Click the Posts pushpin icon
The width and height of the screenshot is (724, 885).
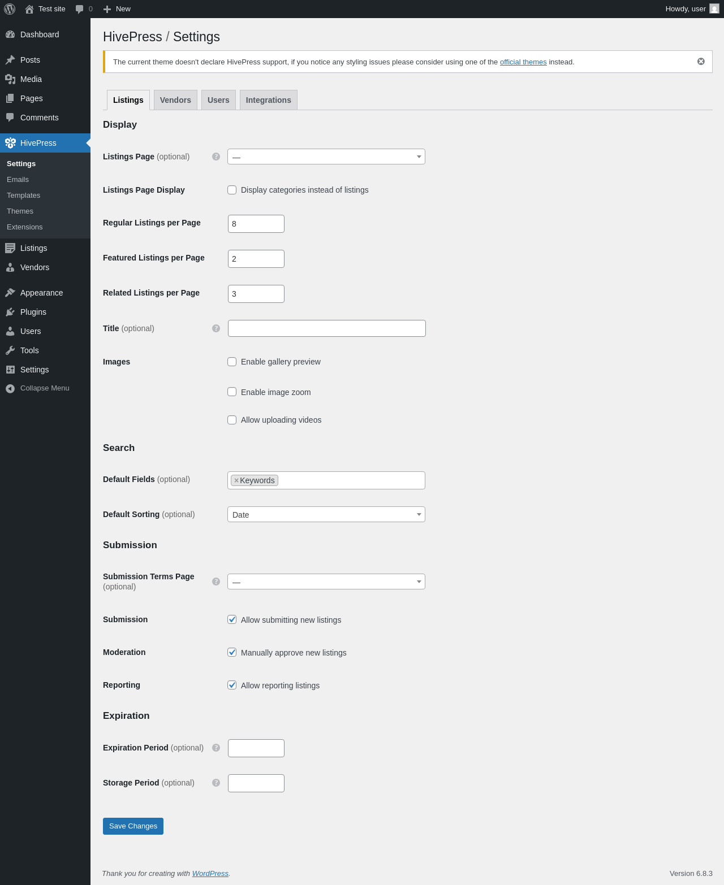point(10,60)
